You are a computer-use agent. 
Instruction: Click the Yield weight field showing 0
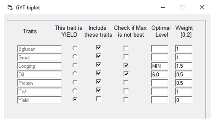point(184,100)
